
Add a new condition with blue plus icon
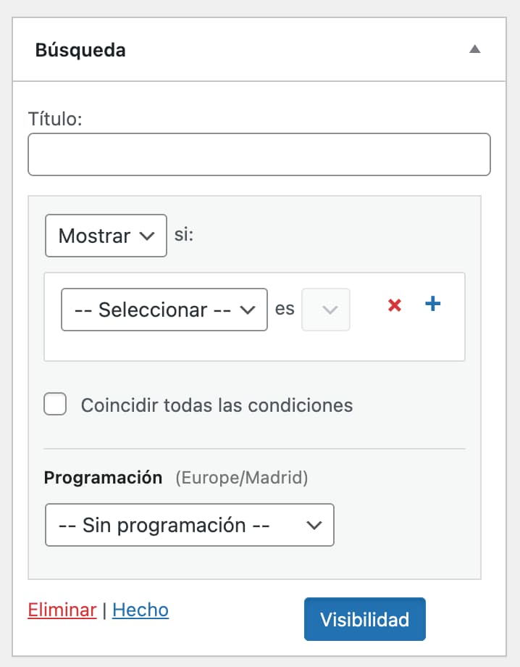tap(432, 304)
